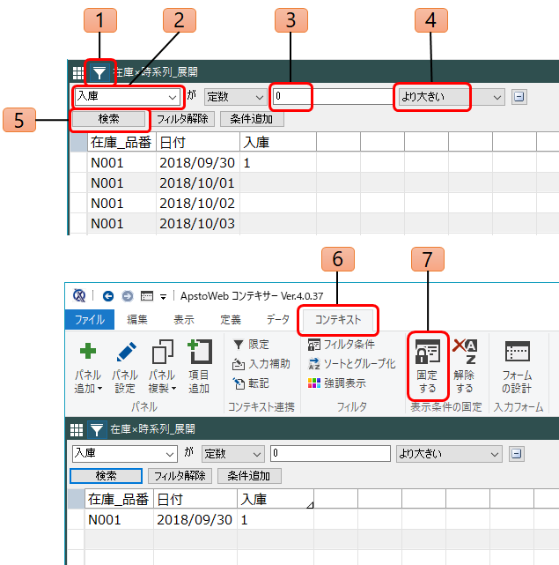Open the 入庫 field dropdown in lower panel
559x565 pixels.
(x=125, y=454)
